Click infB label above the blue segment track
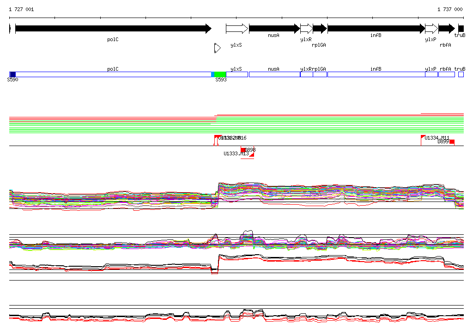This screenshot has width=473, height=330. (x=376, y=69)
